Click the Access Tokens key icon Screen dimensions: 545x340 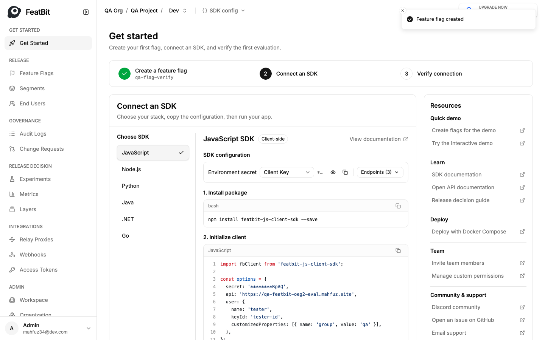pos(12,270)
